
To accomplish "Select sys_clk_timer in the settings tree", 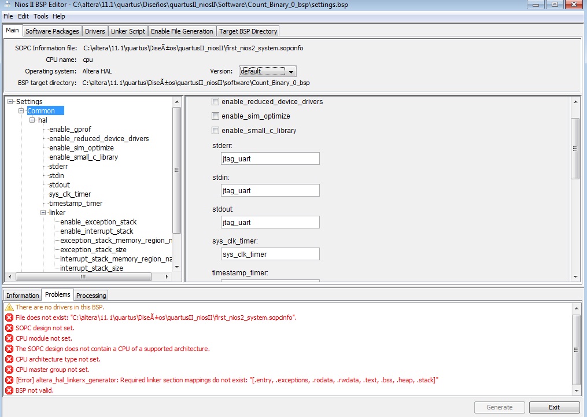I will coord(70,194).
